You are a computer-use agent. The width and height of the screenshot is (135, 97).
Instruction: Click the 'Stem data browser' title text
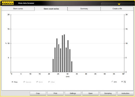point(26,3)
